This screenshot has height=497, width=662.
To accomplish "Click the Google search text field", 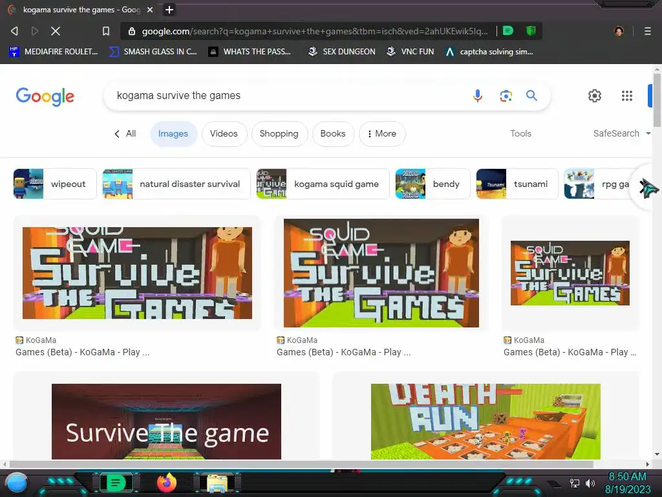I will (x=287, y=96).
